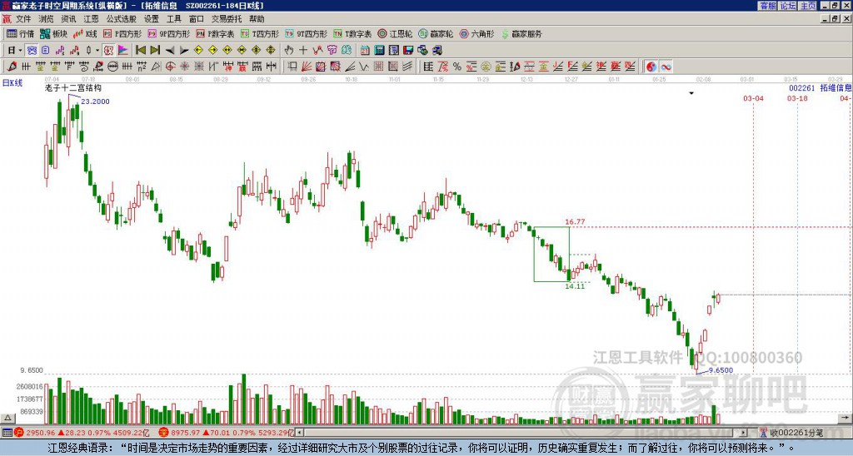Click the 板块 toolbar button
Viewport: 853px width, 456px height.
point(53,33)
